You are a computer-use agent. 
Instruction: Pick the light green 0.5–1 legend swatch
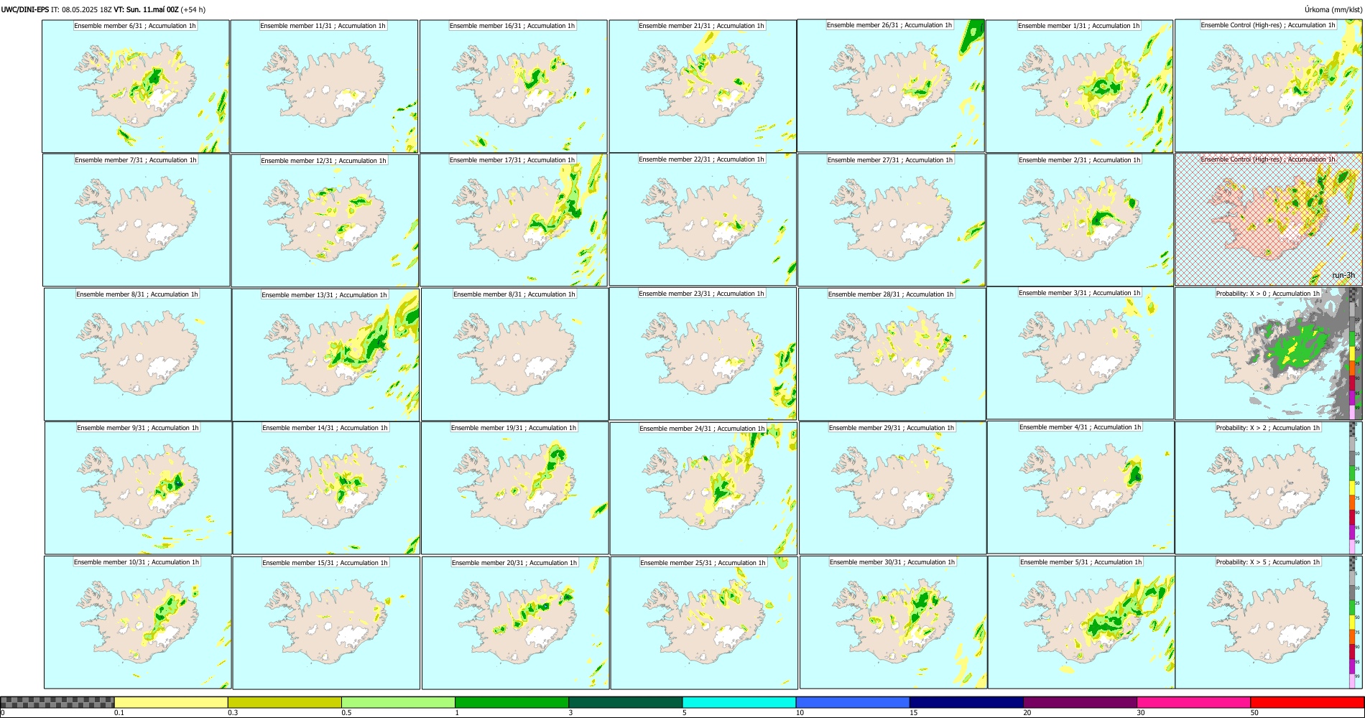point(398,702)
